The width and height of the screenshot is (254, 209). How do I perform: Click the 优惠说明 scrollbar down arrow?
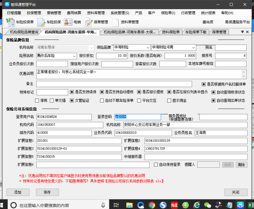(244, 77)
